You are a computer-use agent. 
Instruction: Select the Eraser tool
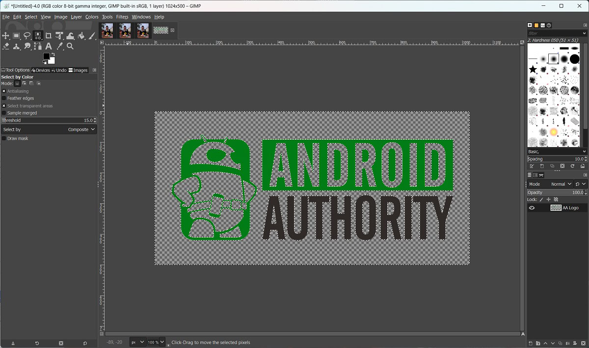pyautogui.click(x=5, y=47)
